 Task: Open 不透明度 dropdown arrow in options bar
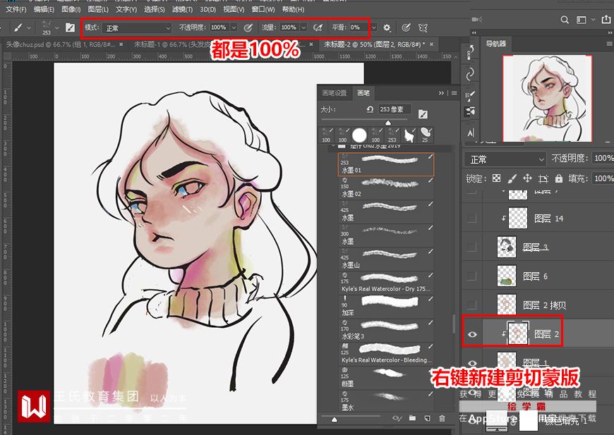point(234,27)
